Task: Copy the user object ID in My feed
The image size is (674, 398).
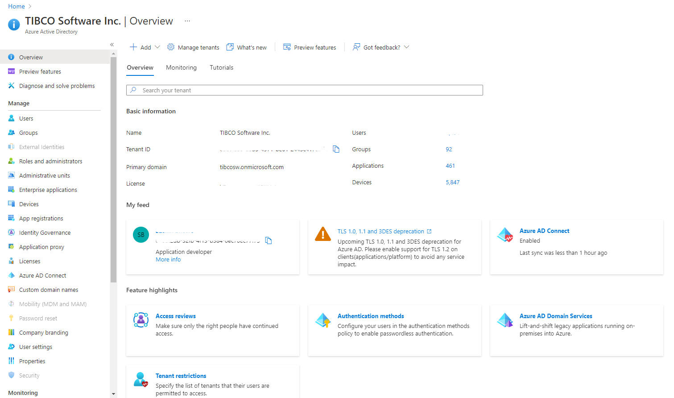Action: click(x=269, y=240)
